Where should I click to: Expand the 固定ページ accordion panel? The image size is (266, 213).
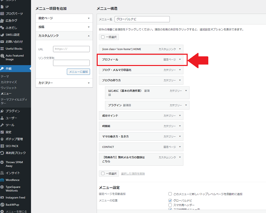click(64, 18)
